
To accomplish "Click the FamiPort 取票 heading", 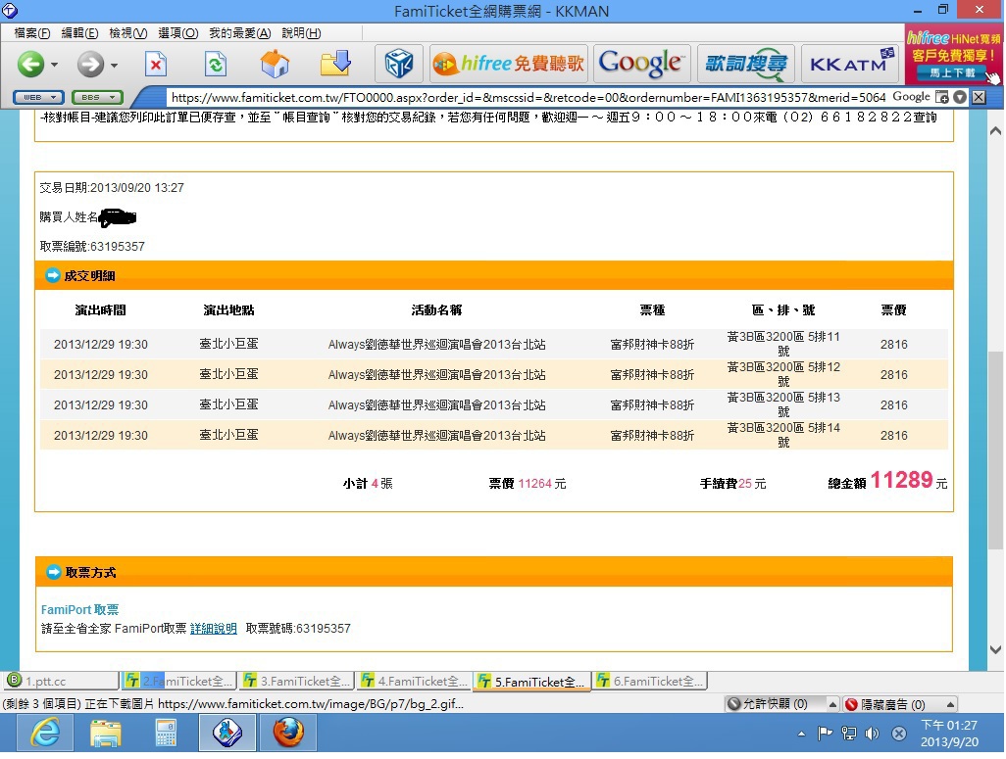I will coord(79,609).
